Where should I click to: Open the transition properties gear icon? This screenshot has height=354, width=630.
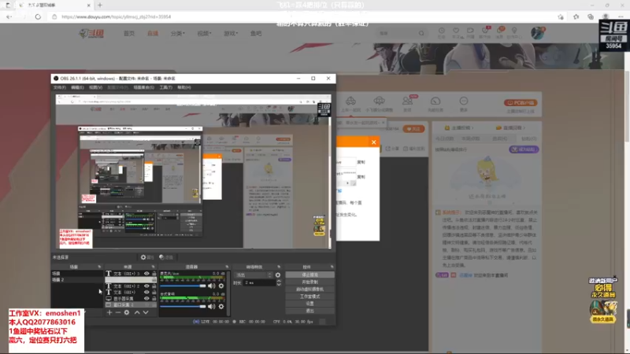(278, 275)
